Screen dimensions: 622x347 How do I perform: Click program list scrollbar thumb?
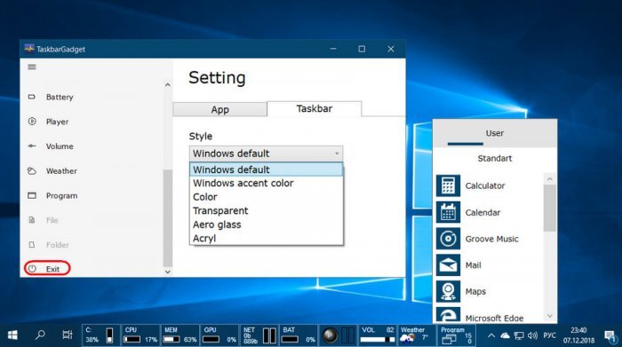549,208
